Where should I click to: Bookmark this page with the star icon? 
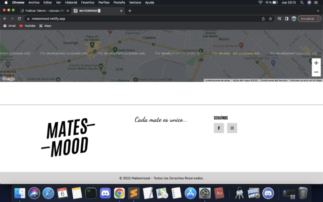[271, 18]
